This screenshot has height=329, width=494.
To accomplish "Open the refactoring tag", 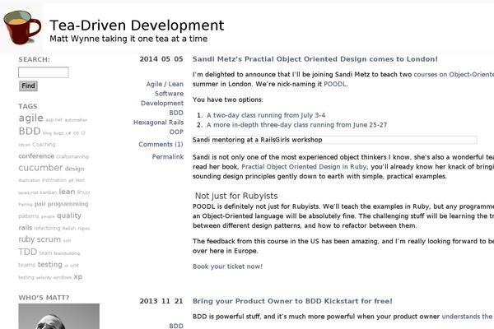I will 47,229.
